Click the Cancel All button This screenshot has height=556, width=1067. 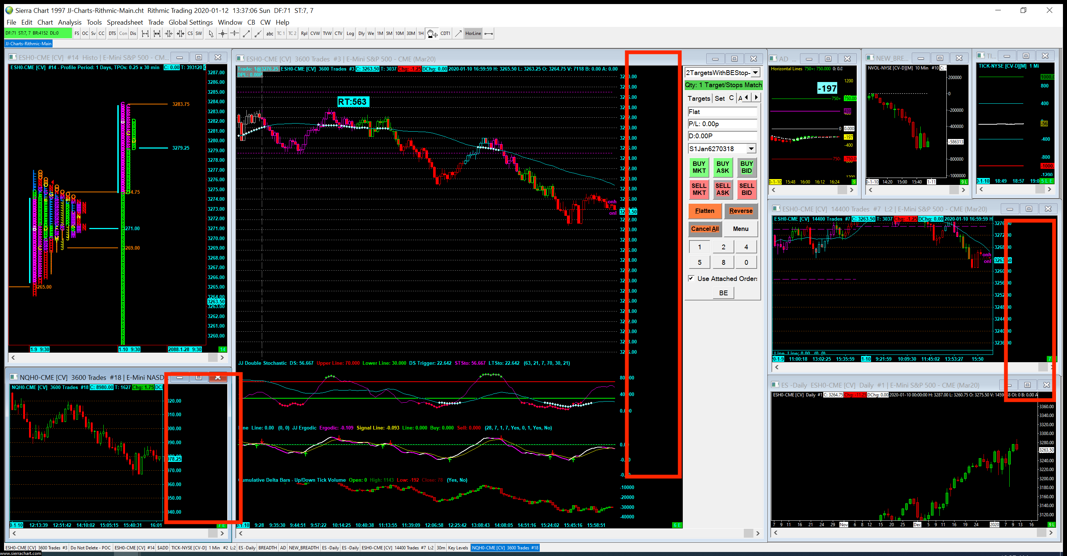[x=704, y=229]
